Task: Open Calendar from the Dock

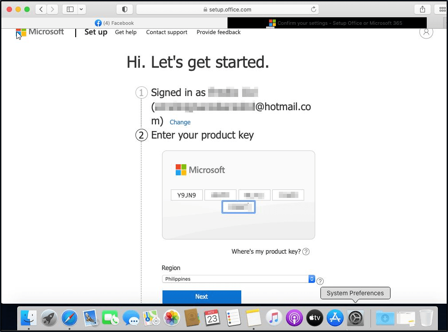Action: click(x=212, y=318)
